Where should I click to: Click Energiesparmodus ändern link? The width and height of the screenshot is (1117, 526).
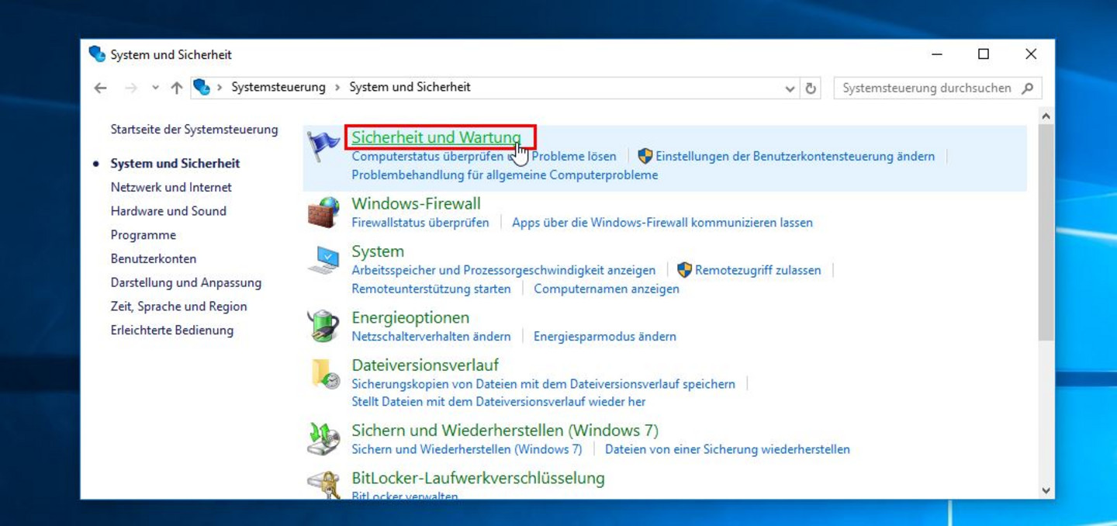pyautogui.click(x=605, y=336)
